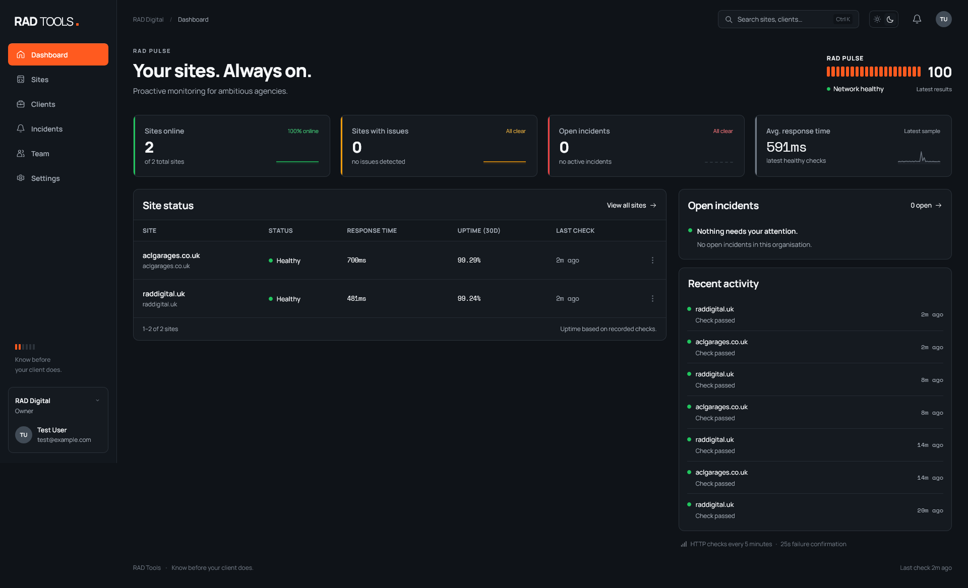The height and width of the screenshot is (588, 968).
Task: Open the Incidents page
Action: (58, 128)
